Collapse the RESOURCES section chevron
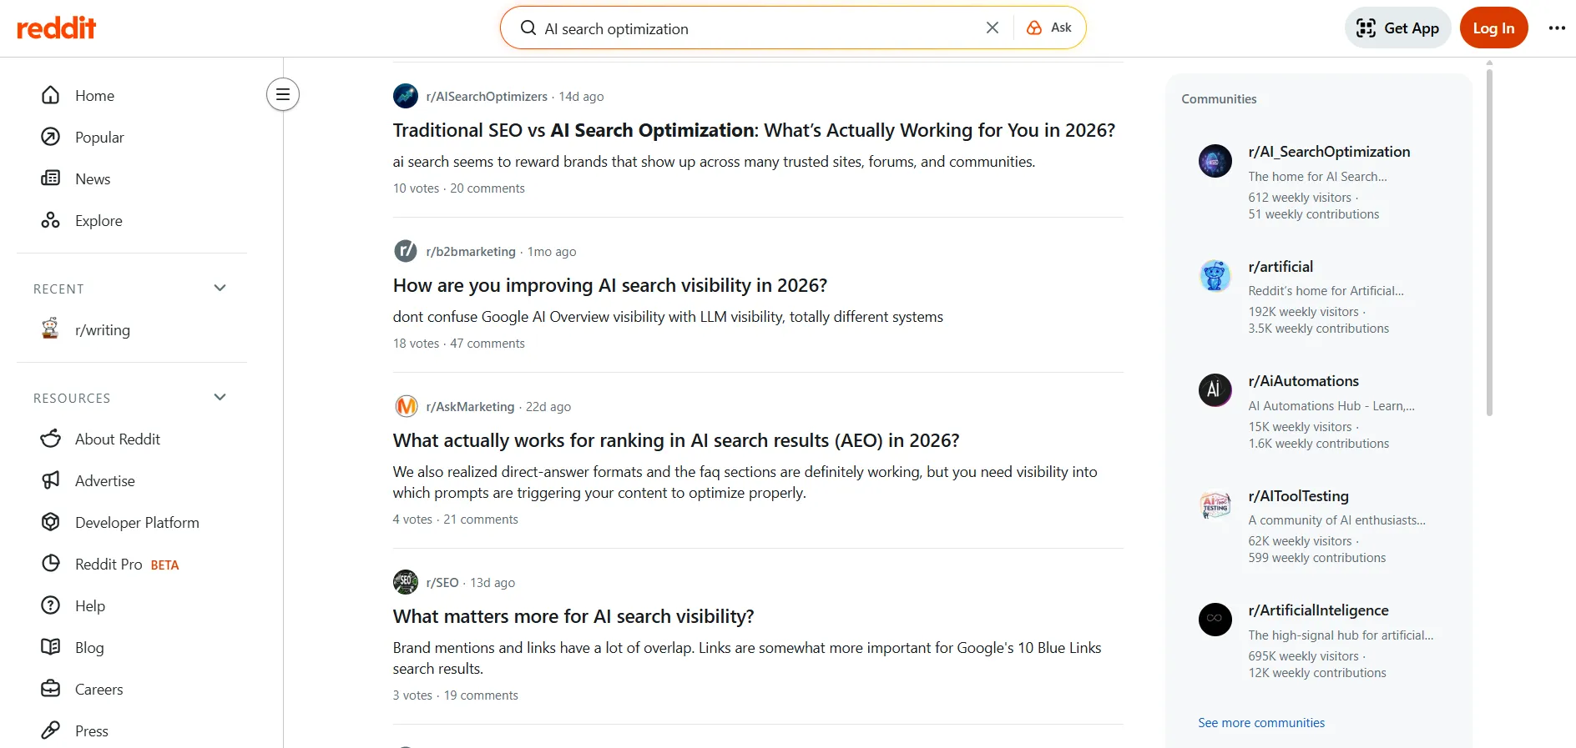Viewport: 1576px width, 748px height. pyautogui.click(x=220, y=396)
